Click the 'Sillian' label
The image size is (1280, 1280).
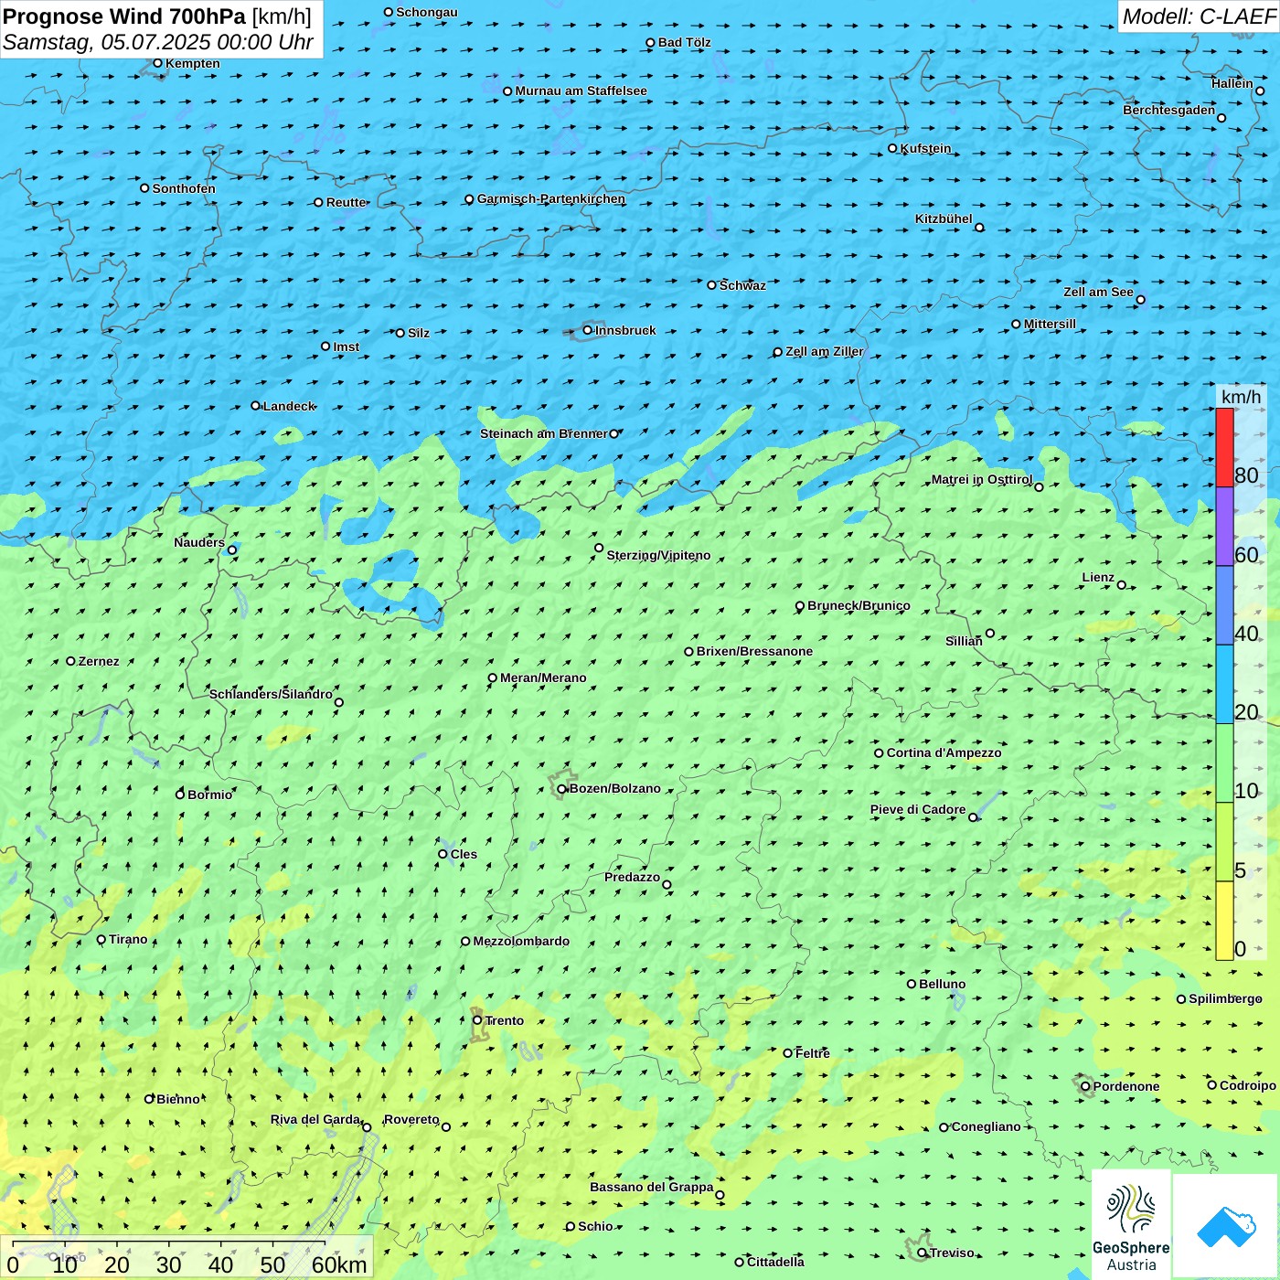[x=964, y=641]
